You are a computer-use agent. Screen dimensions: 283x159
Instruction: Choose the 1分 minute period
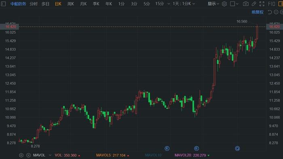click(x=121, y=4)
